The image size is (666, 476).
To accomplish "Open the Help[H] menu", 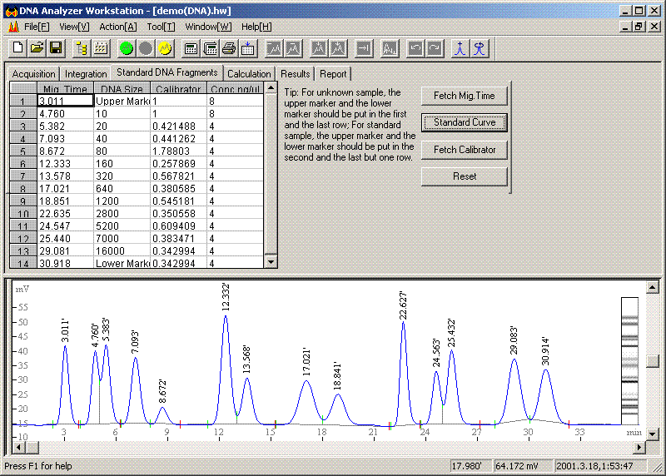I will coord(256,27).
